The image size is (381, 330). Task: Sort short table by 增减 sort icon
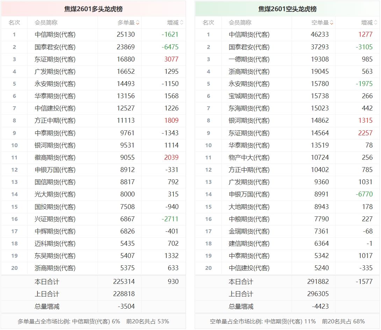(376, 23)
